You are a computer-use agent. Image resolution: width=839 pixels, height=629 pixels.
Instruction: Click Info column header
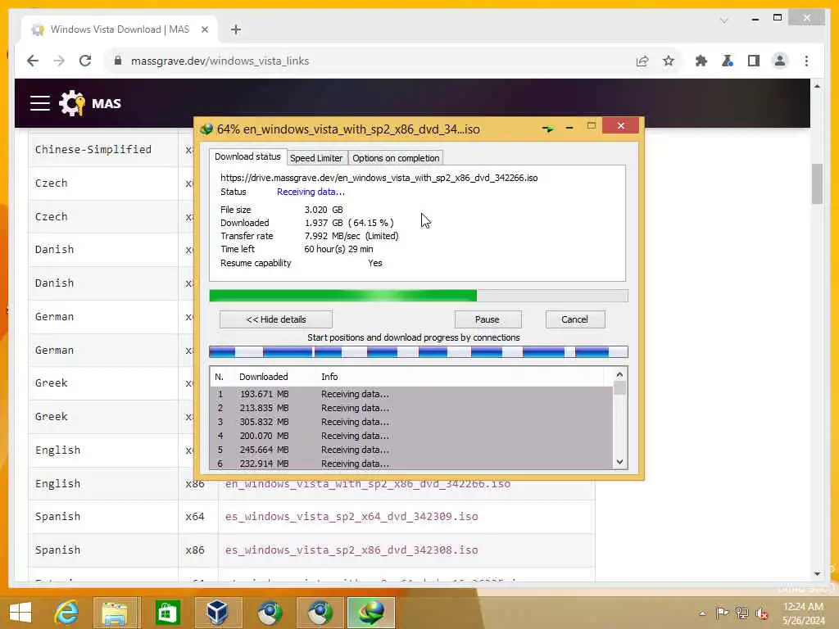tap(329, 377)
